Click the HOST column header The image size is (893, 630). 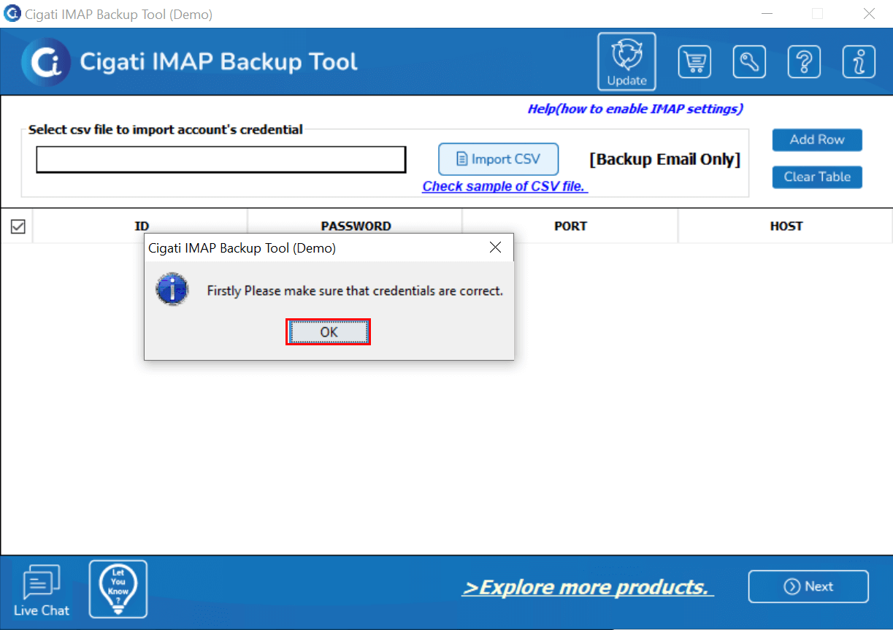(x=786, y=226)
